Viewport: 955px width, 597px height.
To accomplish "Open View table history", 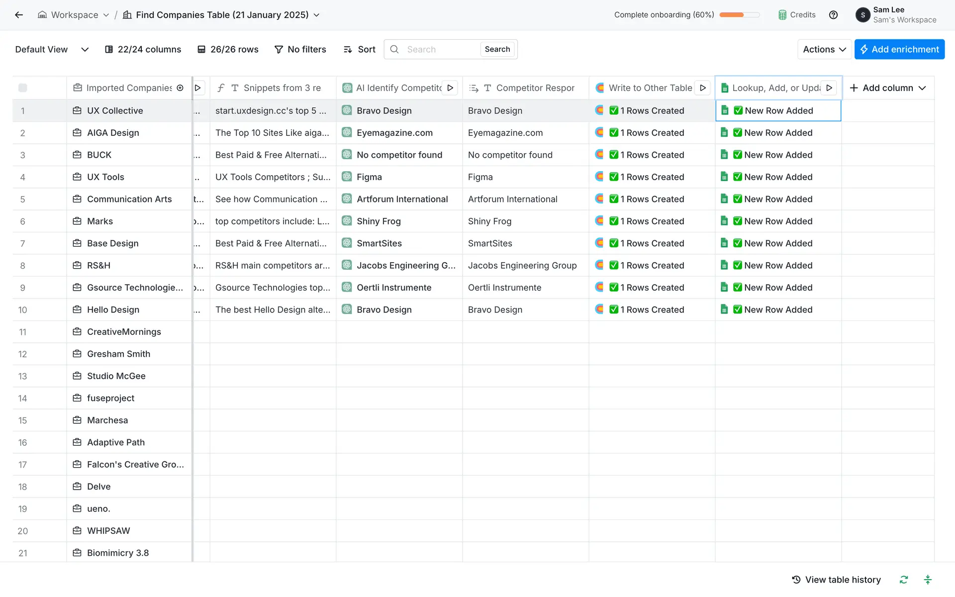I will pyautogui.click(x=836, y=580).
